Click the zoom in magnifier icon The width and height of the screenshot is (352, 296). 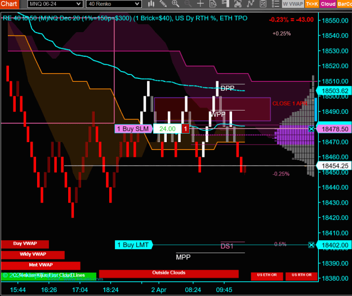click(175, 4)
